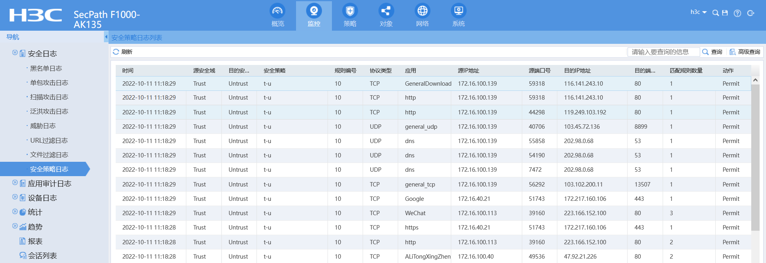This screenshot has width=766, height=263.
Task: Click the 设备日志 document icon
Action: (22, 198)
